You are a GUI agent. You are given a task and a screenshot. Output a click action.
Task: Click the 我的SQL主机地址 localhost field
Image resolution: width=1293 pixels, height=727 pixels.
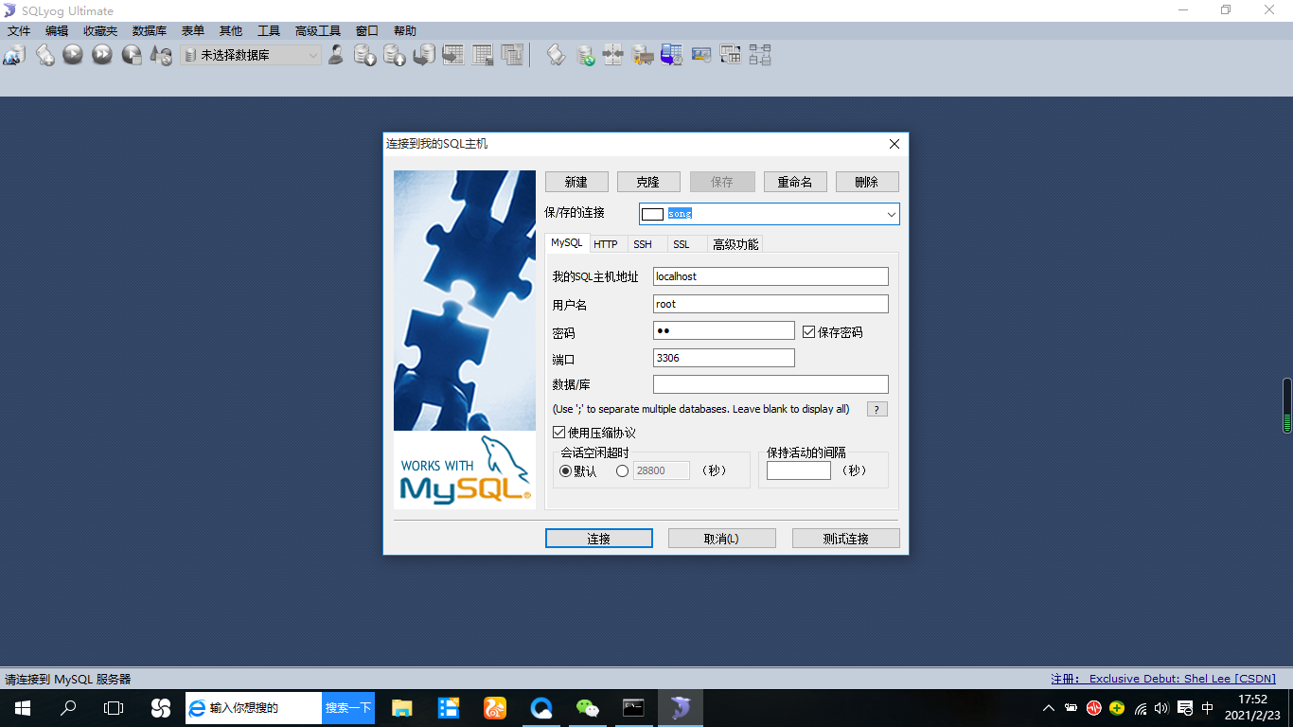tap(771, 276)
